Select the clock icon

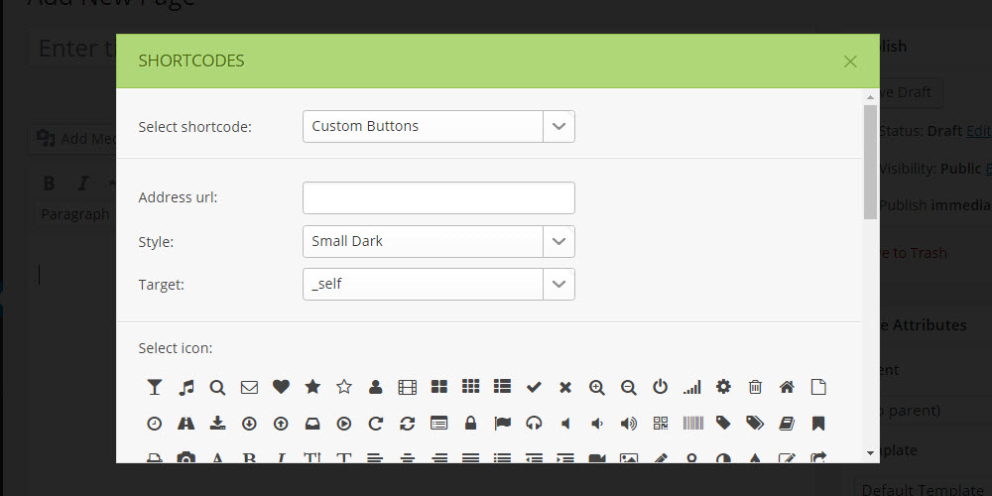click(155, 424)
